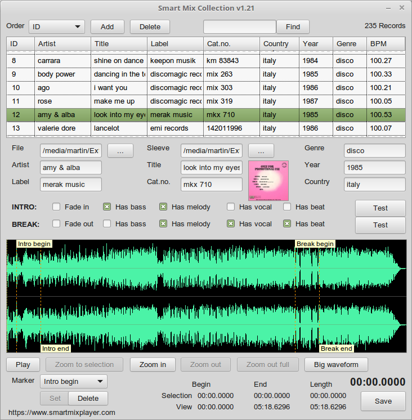Enable Fade out for the break
This screenshot has height=420, width=412.
56,224
